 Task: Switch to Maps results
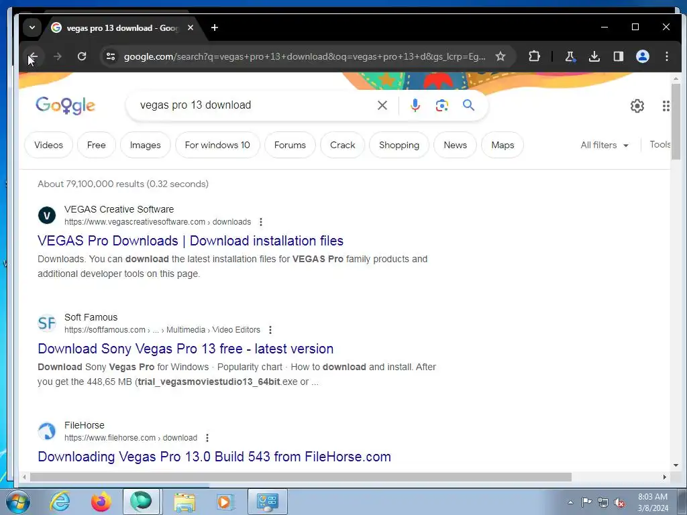tap(503, 145)
